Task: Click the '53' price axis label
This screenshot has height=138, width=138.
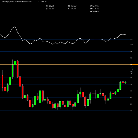Action: pyautogui.click(x=131, y=111)
